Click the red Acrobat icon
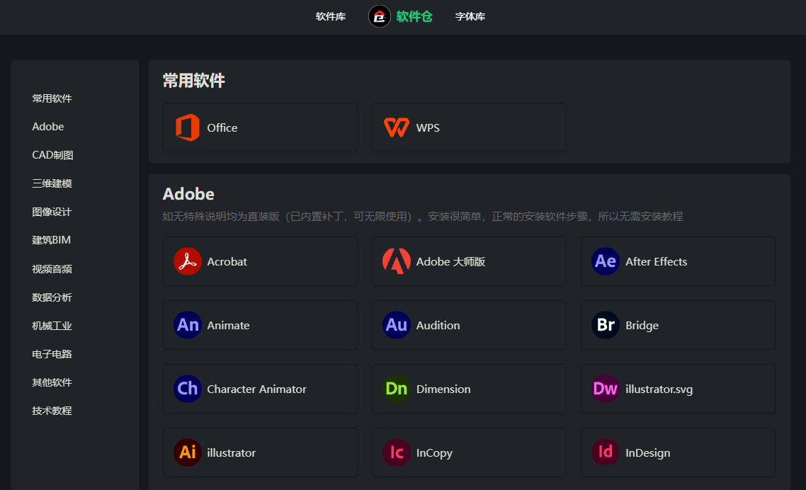The image size is (806, 490). (x=187, y=261)
